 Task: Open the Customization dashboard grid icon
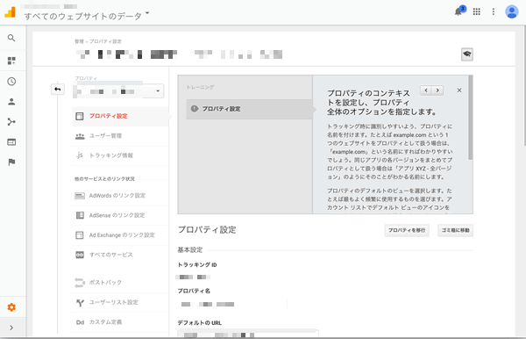(x=11, y=61)
